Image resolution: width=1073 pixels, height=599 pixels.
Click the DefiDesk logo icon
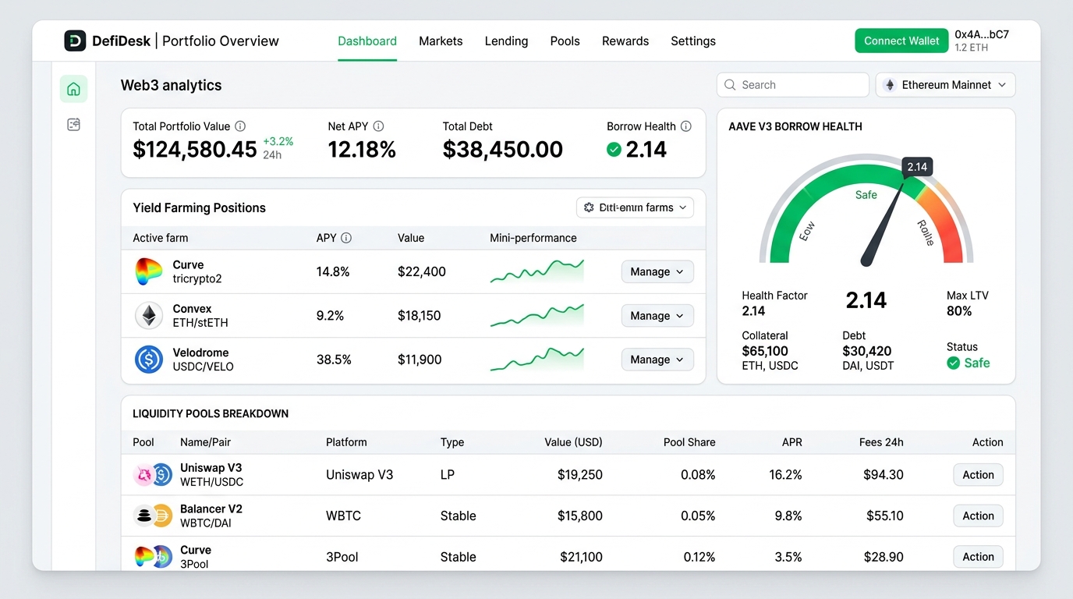75,41
